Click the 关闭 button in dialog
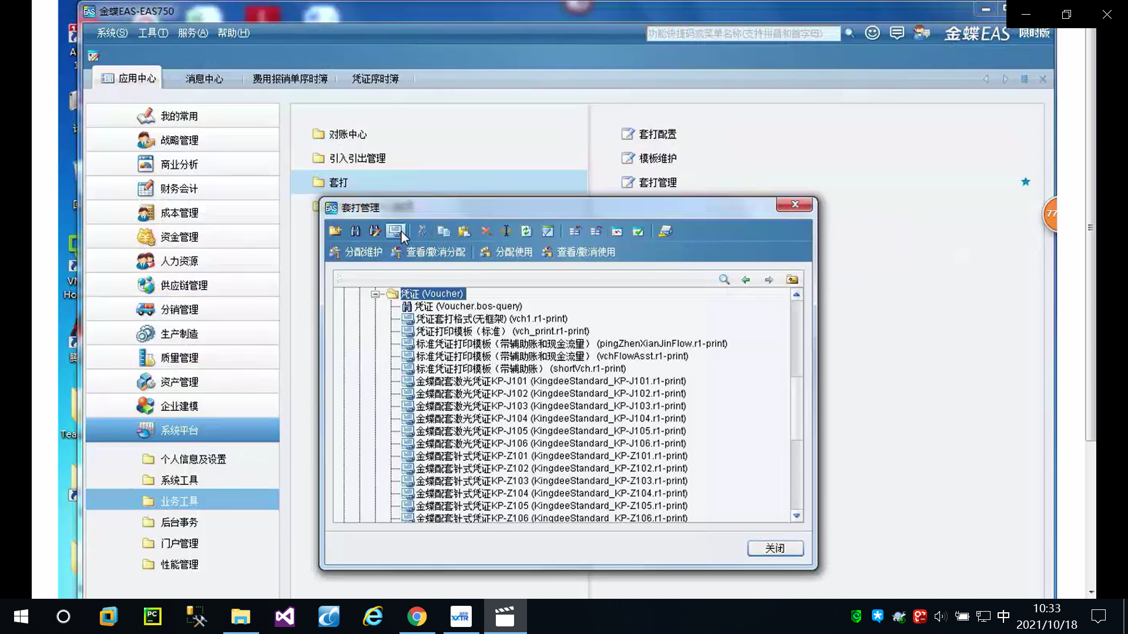The image size is (1128, 634). tap(775, 548)
